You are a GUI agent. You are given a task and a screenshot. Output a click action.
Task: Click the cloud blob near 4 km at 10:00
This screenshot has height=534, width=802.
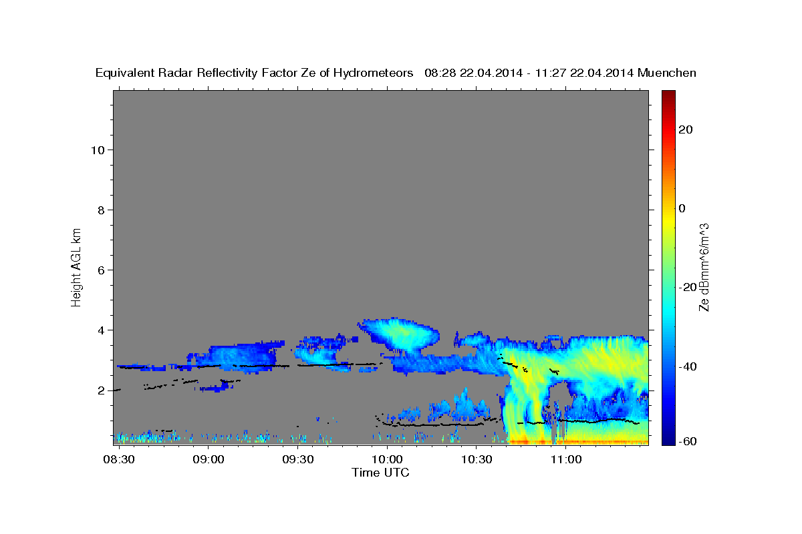click(398, 334)
